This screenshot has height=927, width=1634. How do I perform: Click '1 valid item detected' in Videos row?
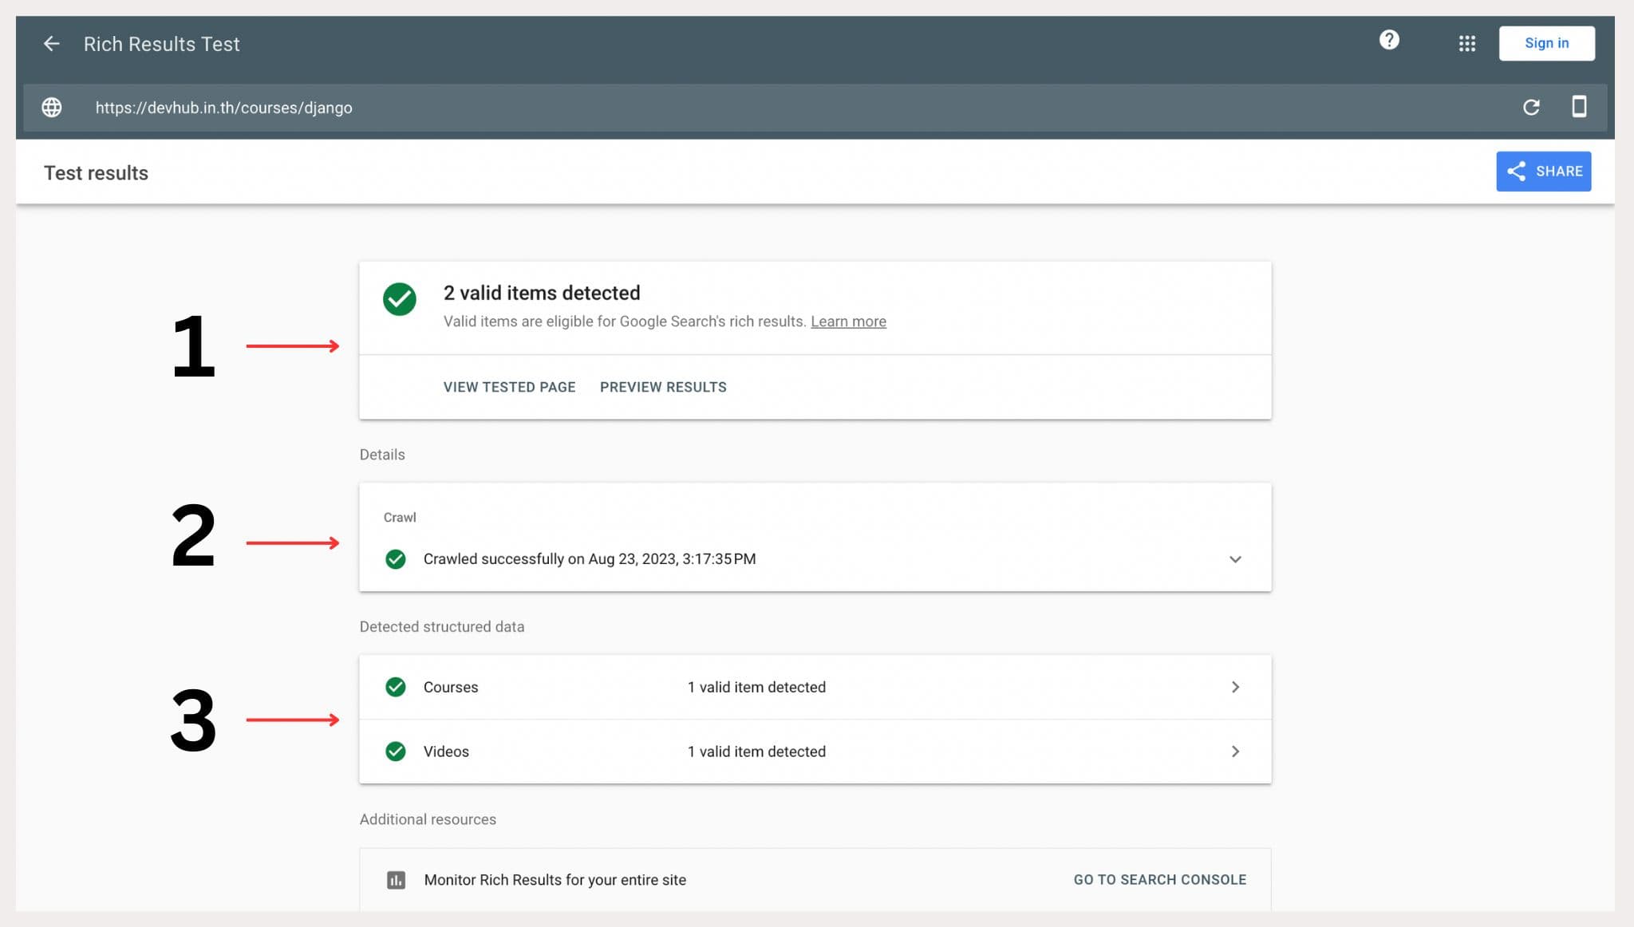[x=756, y=751]
